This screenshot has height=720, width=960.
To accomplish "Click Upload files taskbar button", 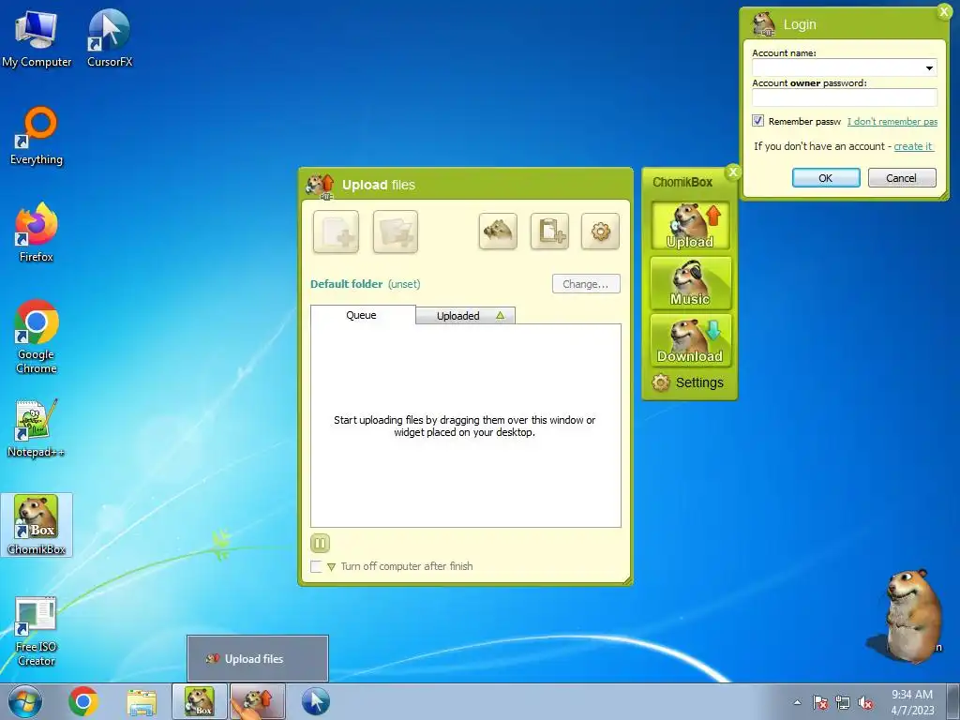I will pyautogui.click(x=257, y=701).
